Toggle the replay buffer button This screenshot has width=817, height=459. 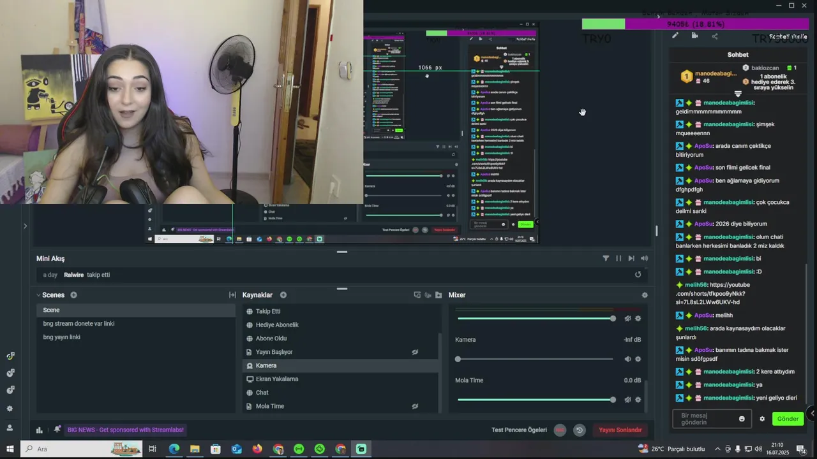tap(580, 430)
